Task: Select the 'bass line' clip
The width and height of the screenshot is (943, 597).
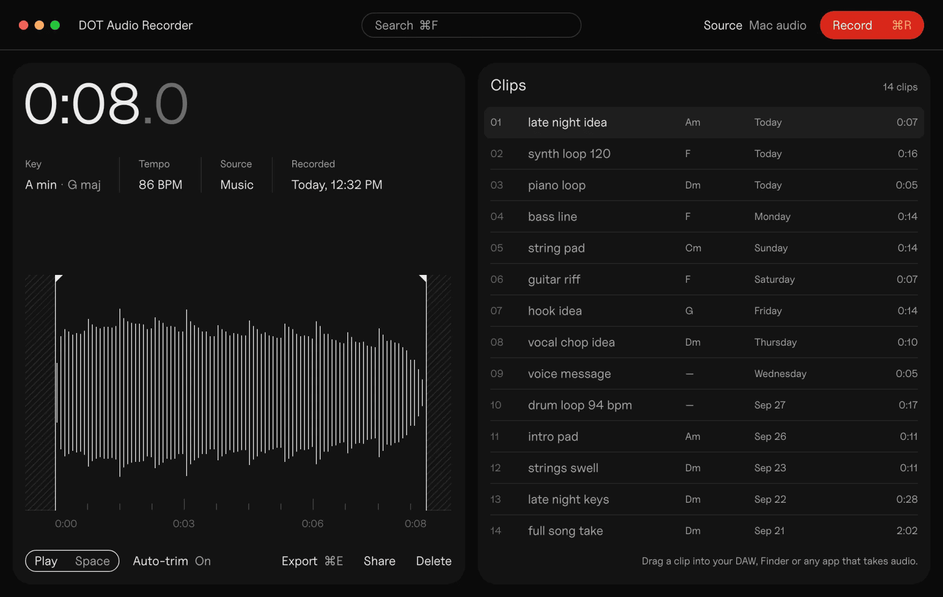Action: [704, 216]
